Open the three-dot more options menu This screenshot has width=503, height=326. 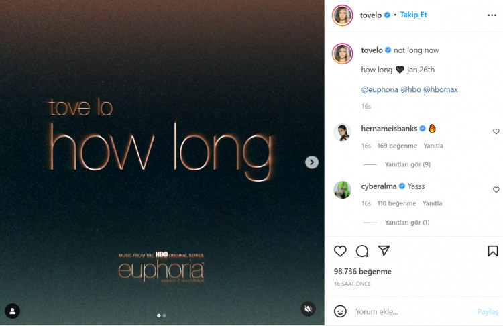pyautogui.click(x=492, y=15)
